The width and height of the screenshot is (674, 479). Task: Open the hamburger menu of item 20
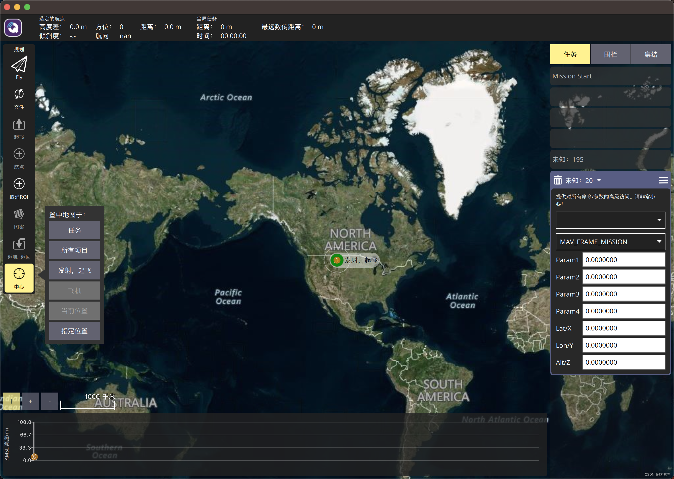[x=663, y=180]
